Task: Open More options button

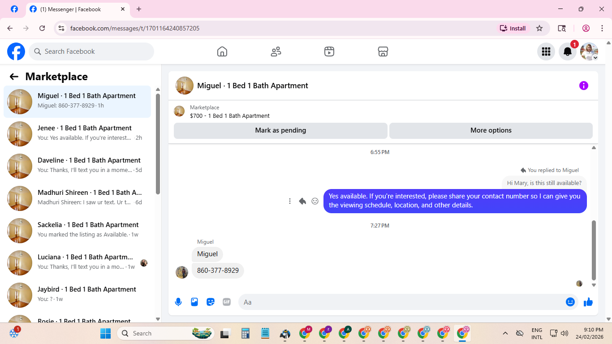Action: (491, 130)
